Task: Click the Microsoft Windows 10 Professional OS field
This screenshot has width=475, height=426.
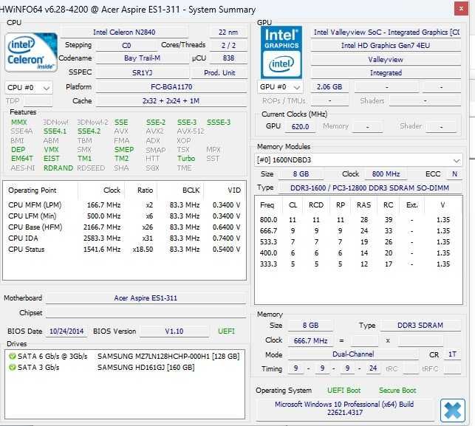Action: click(345, 408)
